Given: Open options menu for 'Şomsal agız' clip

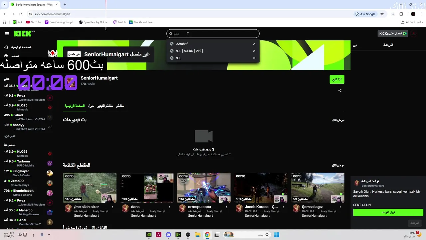Looking at the screenshot, I should coord(340,207).
